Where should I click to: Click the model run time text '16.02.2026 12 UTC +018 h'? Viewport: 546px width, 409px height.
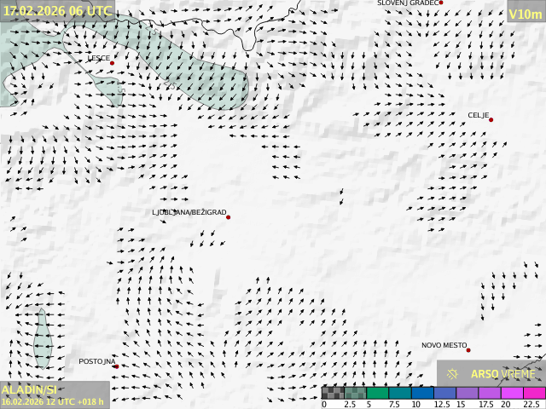coord(53,401)
